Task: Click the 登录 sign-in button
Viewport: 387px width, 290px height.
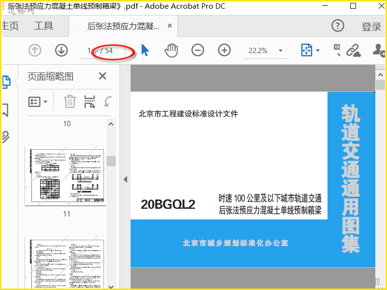Action: click(372, 27)
